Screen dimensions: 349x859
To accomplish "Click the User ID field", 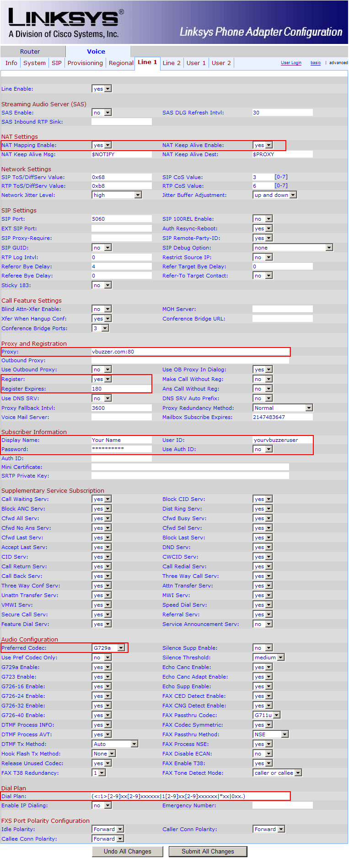I will 283,440.
